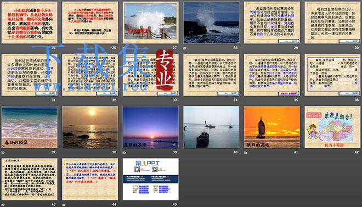Select slide 44 with blue and red text
The width and height of the screenshot is (362, 207).
point(90,179)
